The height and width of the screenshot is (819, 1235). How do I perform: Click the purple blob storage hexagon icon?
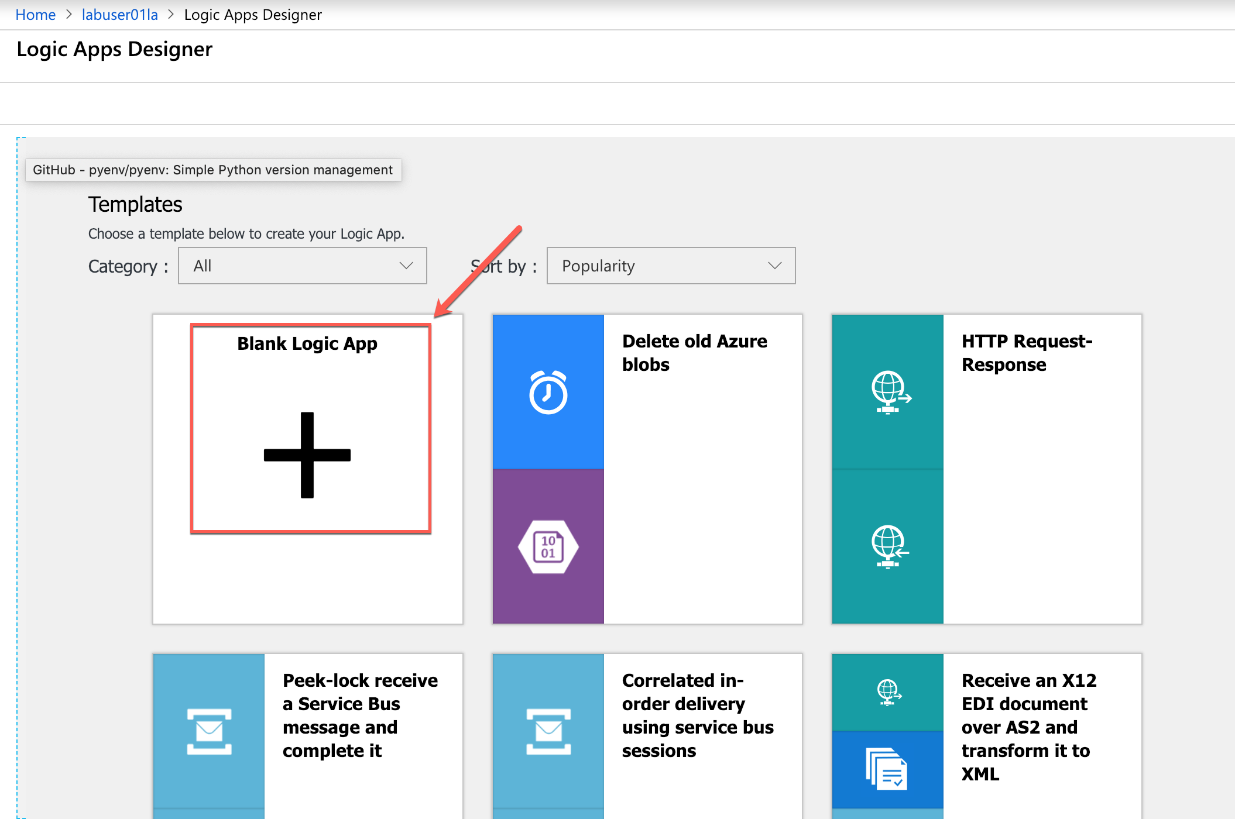(548, 547)
